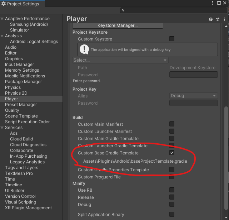Click the Keystore Manager button
The height and width of the screenshot is (220, 229).
click(118, 25)
